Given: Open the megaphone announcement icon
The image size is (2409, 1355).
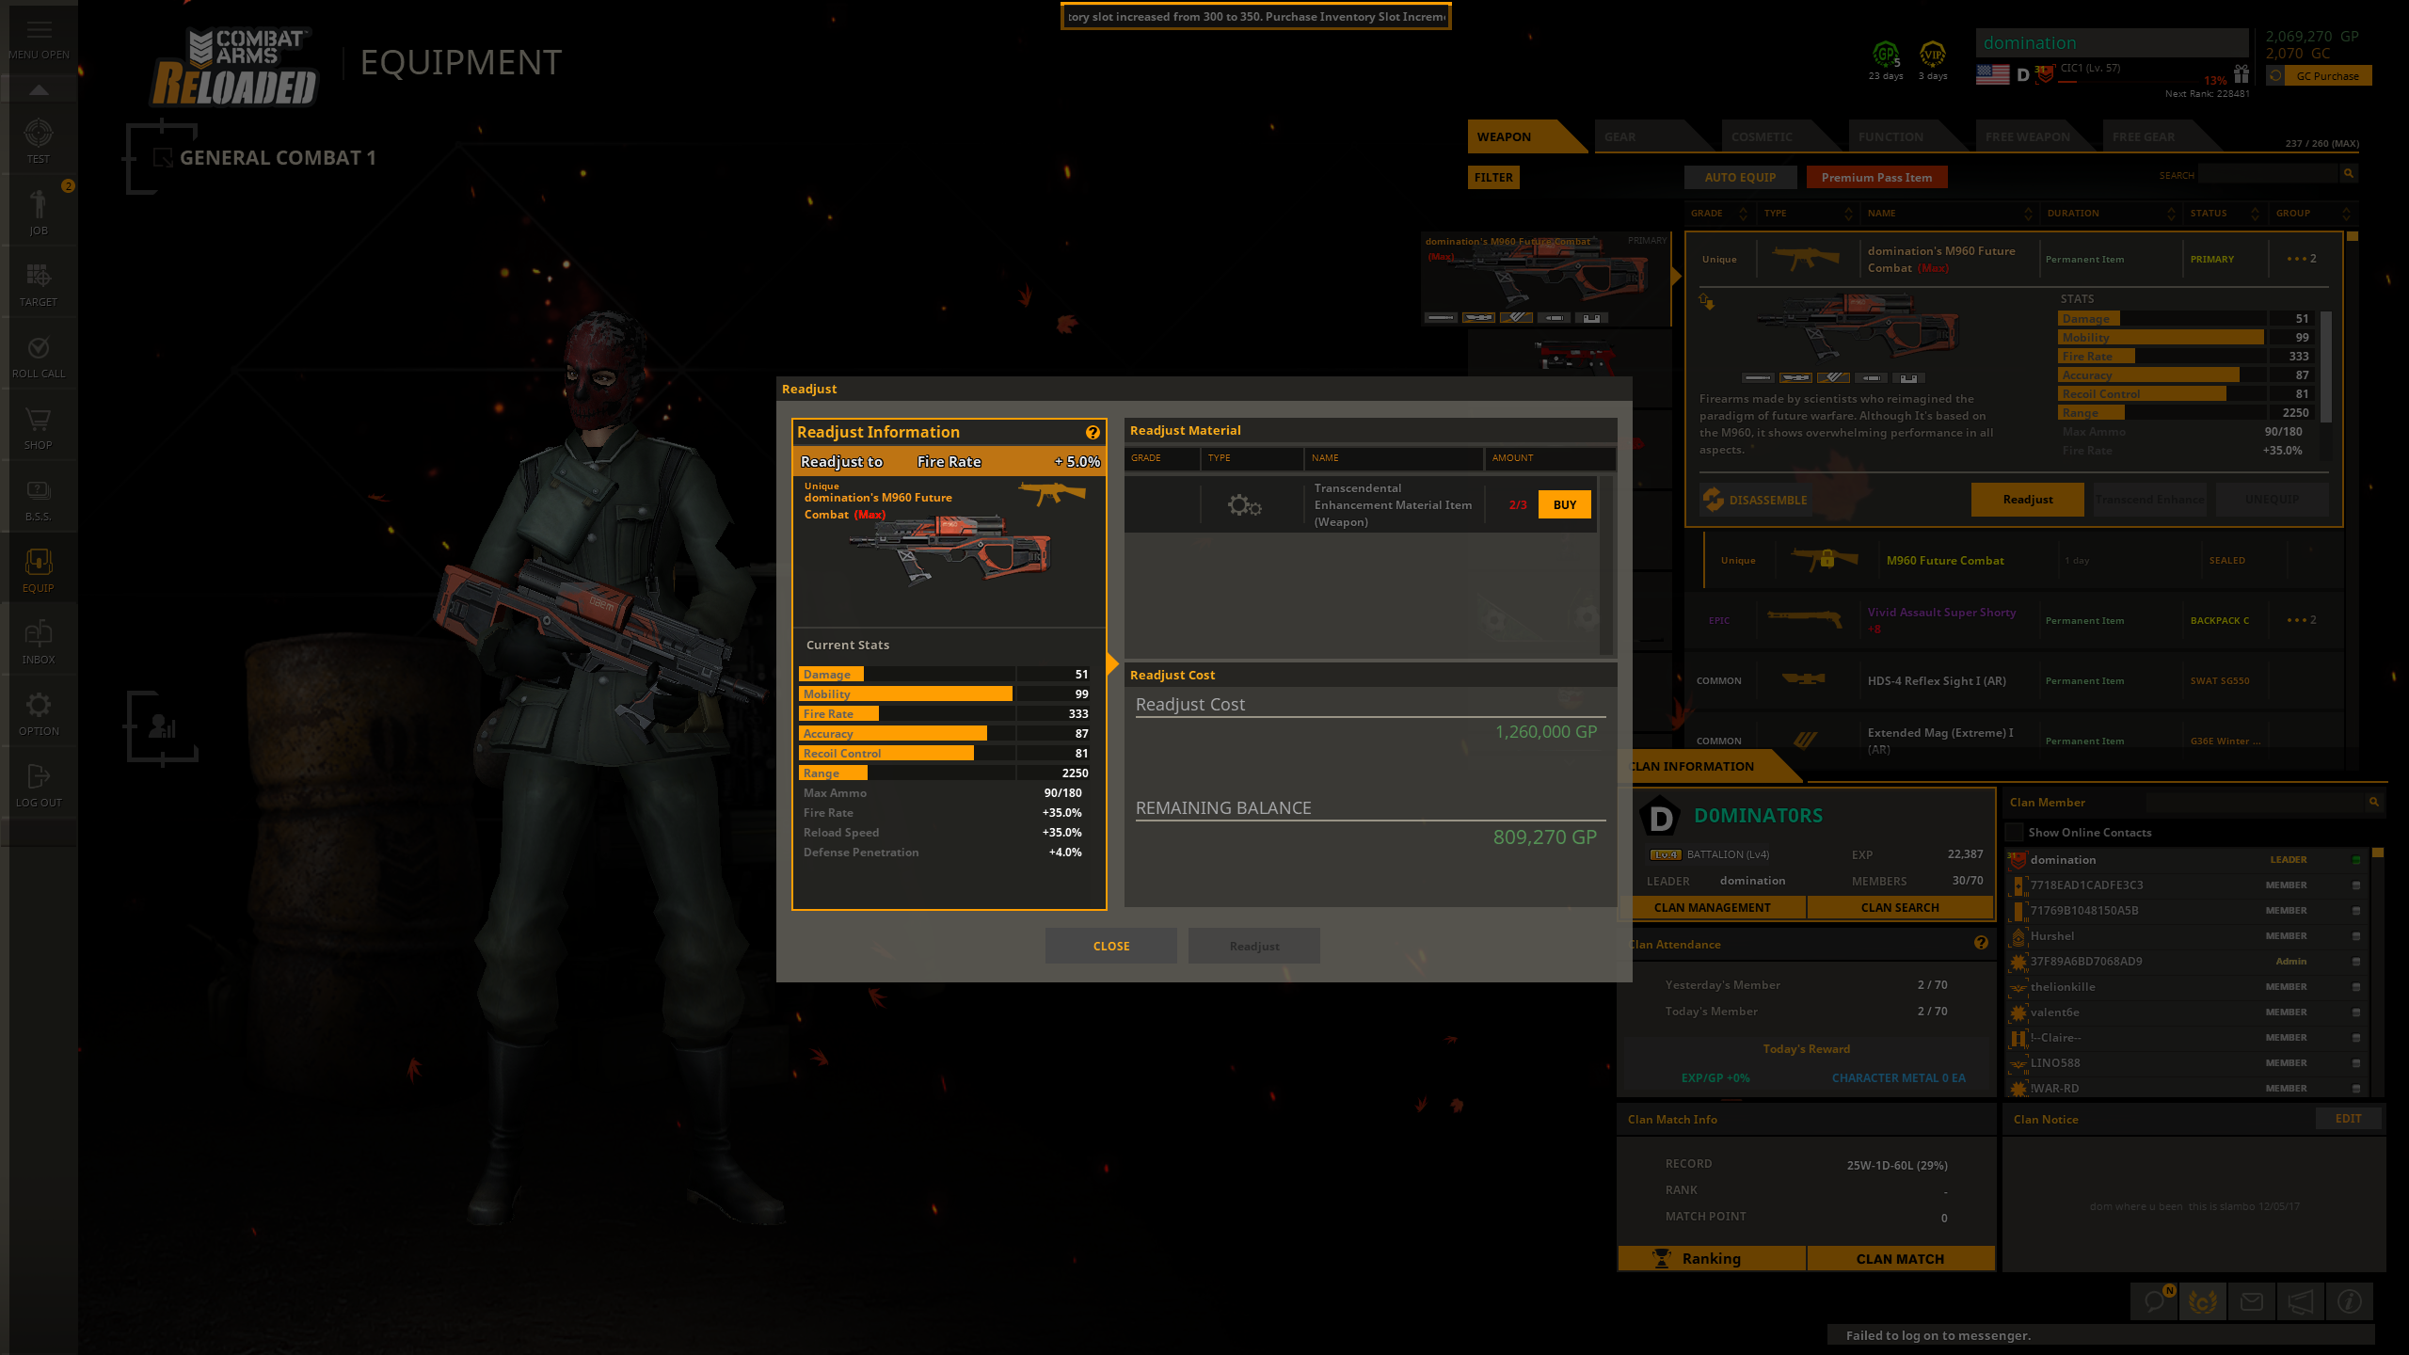Looking at the screenshot, I should coord(2301,1301).
